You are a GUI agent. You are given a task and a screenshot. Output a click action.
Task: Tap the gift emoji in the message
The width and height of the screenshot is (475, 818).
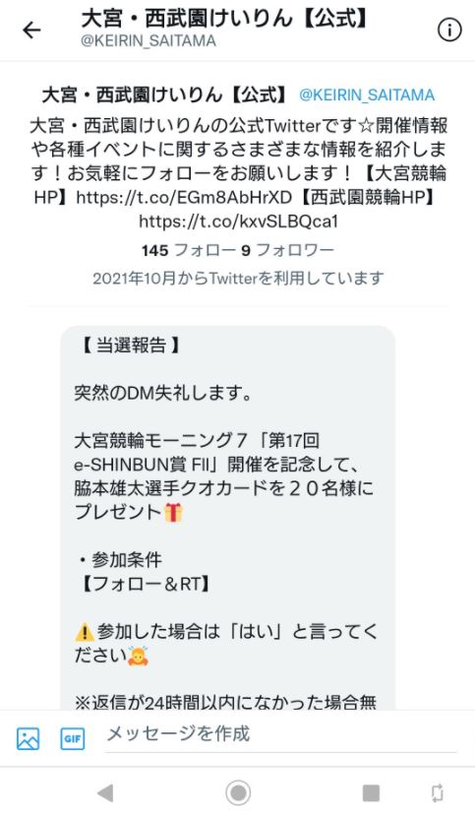coord(174,512)
